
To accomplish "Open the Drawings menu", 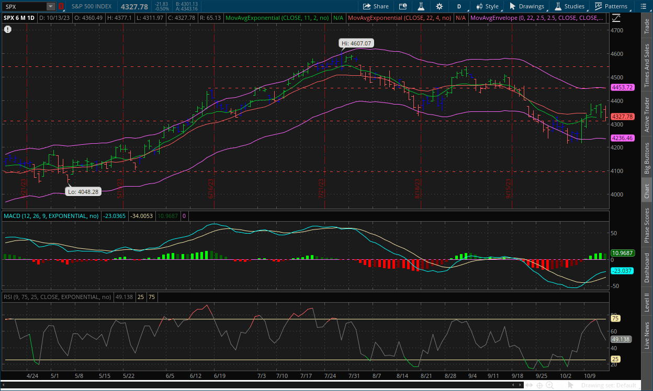I will [527, 6].
